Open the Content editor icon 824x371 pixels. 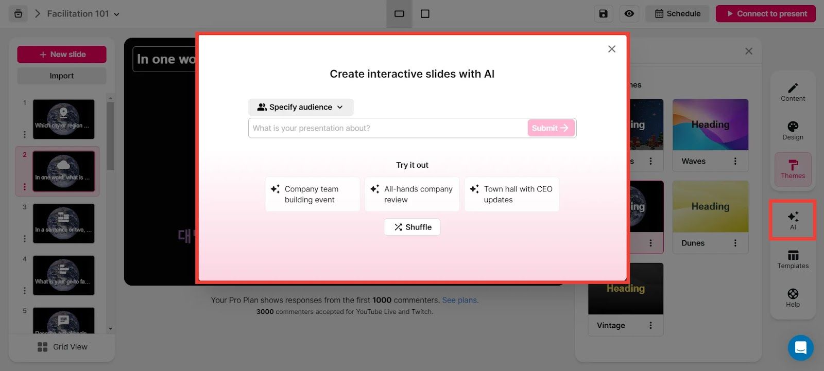coord(793,92)
